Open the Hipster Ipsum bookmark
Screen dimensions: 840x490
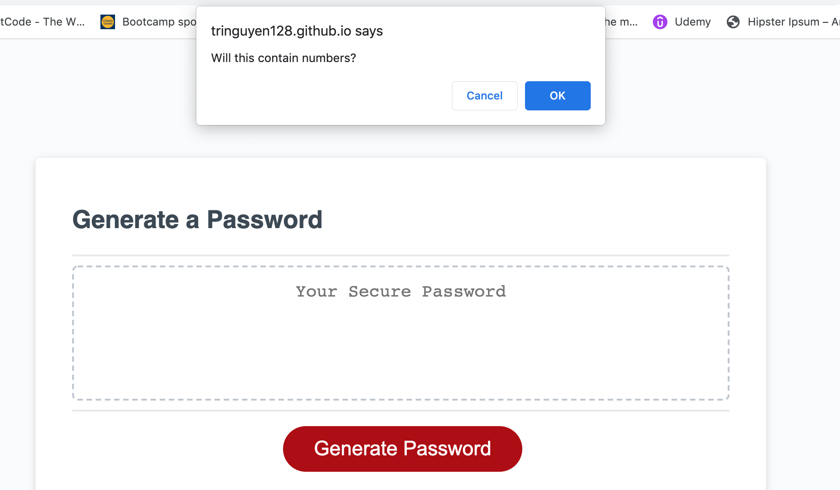coord(783,21)
